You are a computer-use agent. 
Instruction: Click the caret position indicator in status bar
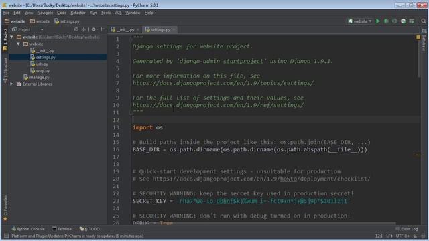pyautogui.click(x=379, y=236)
